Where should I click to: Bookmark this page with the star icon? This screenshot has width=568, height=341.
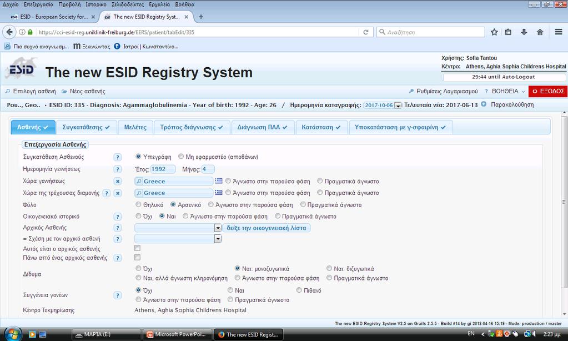tap(494, 32)
